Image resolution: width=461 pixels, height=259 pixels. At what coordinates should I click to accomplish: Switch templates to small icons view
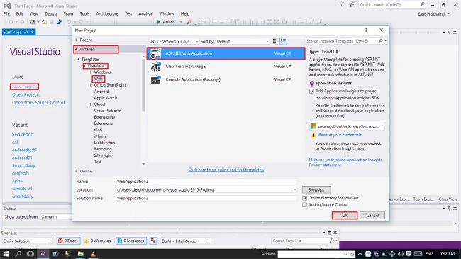[275, 41]
